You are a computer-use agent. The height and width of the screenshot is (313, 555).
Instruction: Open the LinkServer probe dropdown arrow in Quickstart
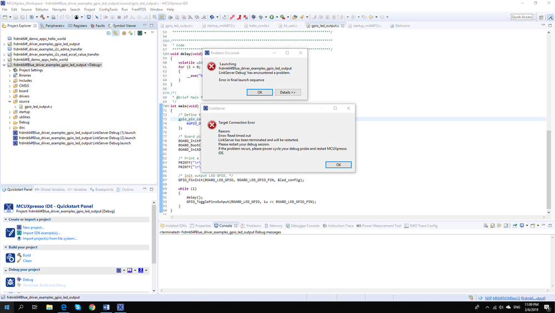[x=124, y=271]
